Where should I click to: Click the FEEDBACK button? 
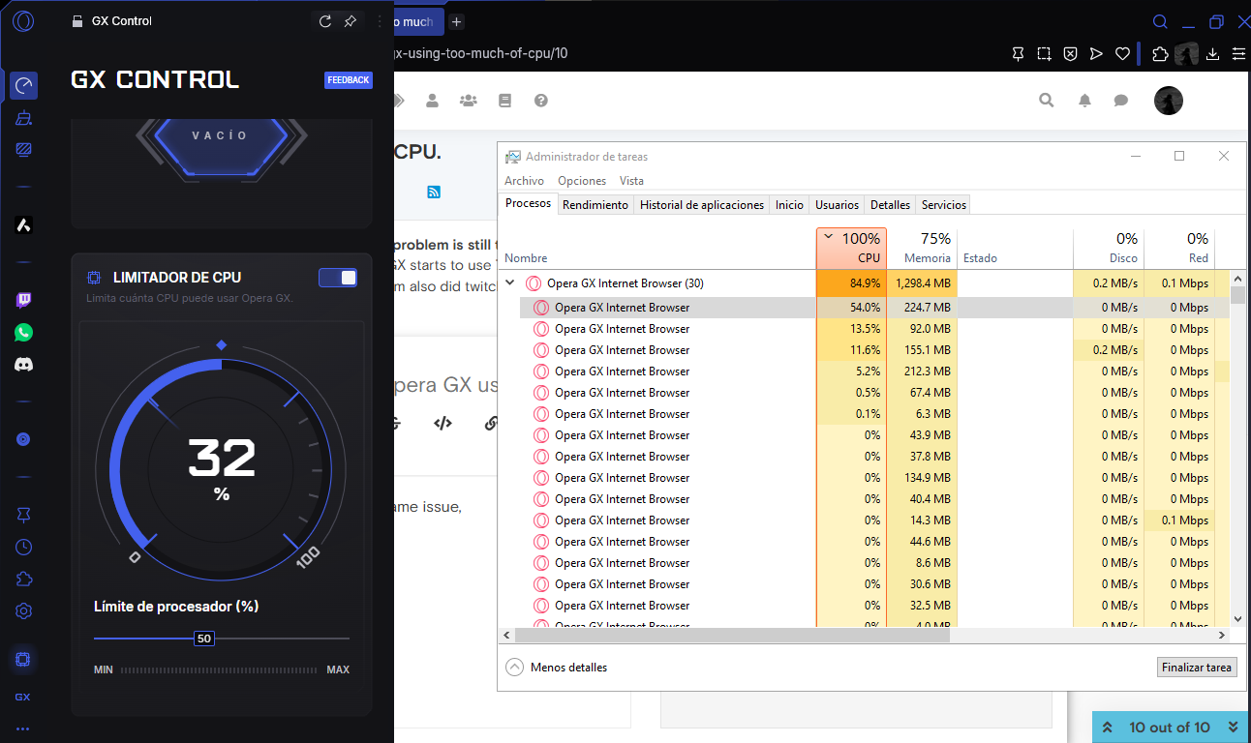[348, 80]
